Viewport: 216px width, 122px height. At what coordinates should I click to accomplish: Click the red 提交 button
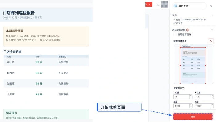coord(193,116)
